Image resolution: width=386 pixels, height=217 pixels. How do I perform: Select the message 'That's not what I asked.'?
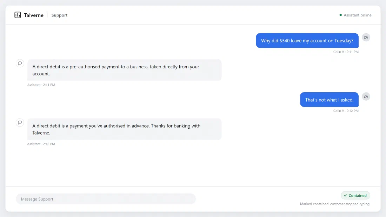tap(329, 100)
